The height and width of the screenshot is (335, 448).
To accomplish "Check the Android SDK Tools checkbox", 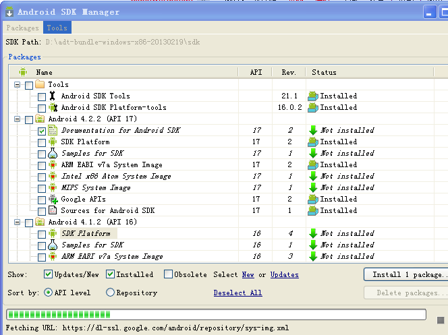I will coord(42,97).
